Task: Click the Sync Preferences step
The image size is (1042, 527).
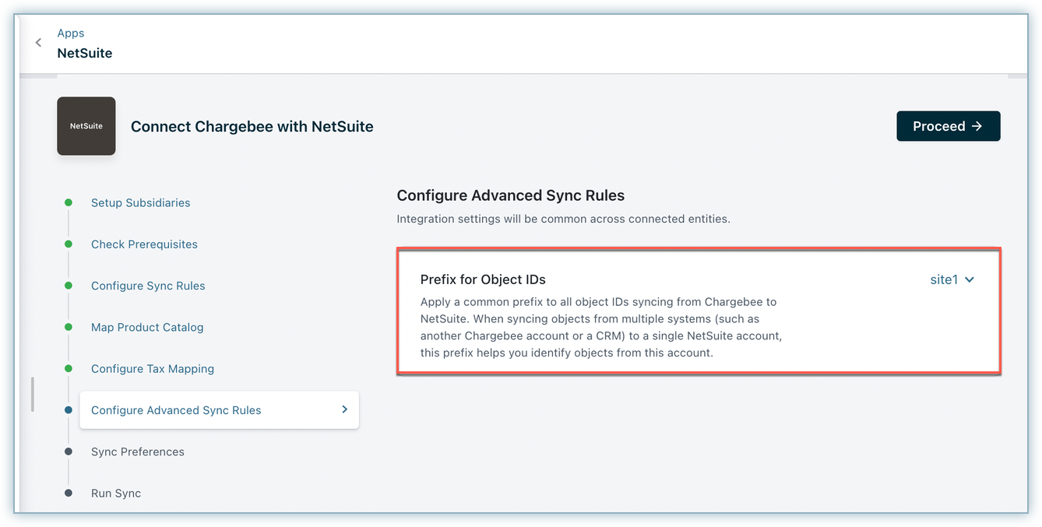Action: click(x=138, y=451)
